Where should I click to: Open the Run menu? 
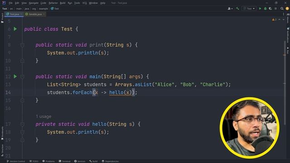tap(70, 3)
